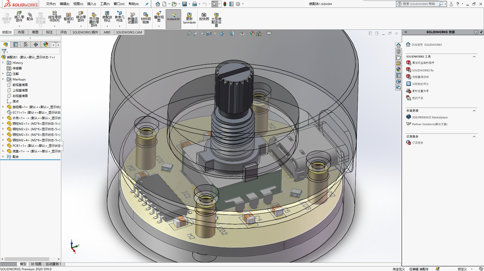The height and width of the screenshot is (271, 484).
Task: Open the 帮助(H) menu
Action: tap(134, 4)
